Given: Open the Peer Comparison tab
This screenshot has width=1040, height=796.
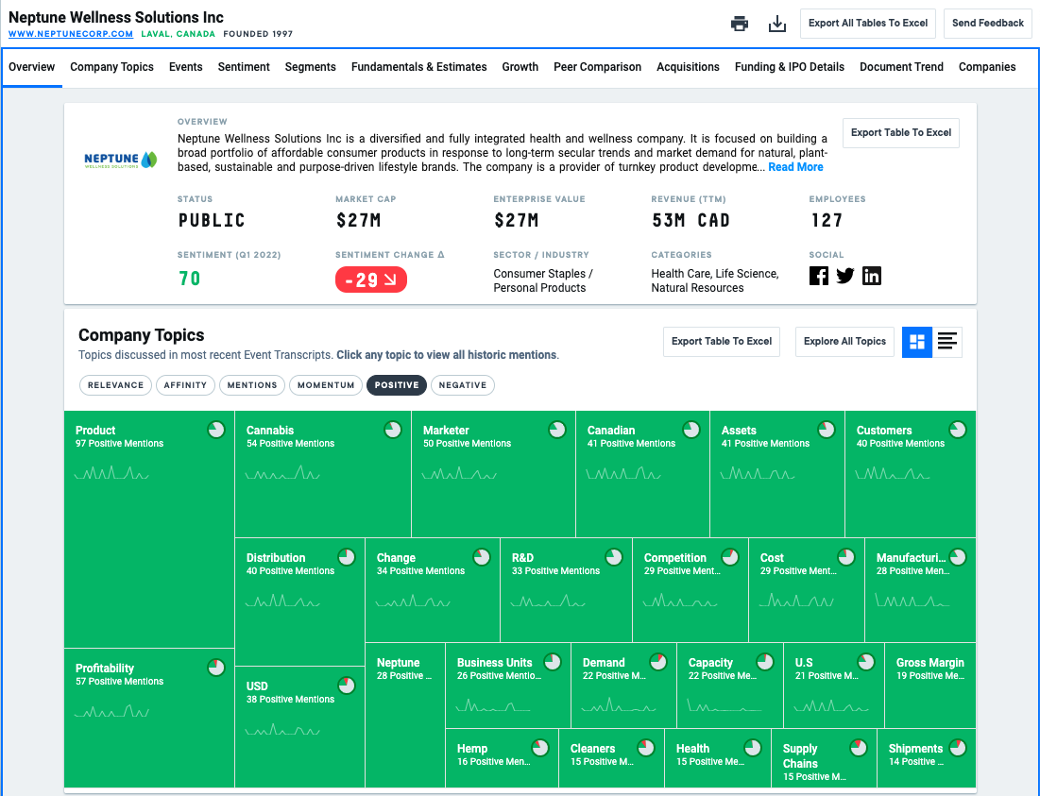Looking at the screenshot, I should point(598,67).
